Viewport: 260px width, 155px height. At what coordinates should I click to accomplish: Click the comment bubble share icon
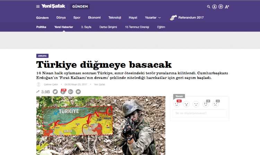(78, 92)
